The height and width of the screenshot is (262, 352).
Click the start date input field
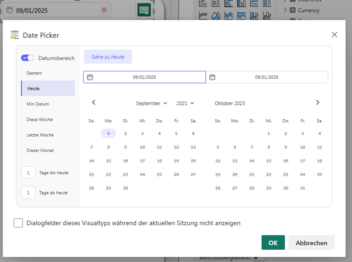tap(144, 77)
